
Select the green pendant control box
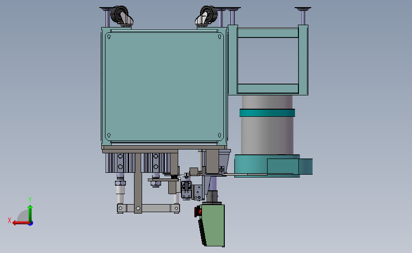point(214,225)
